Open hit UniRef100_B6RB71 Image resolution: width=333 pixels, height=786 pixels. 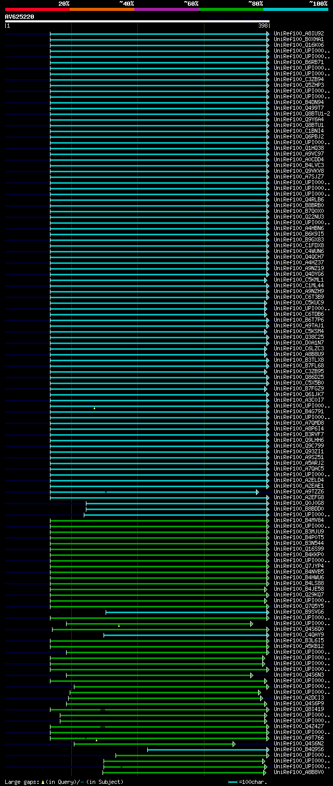pos(299,62)
